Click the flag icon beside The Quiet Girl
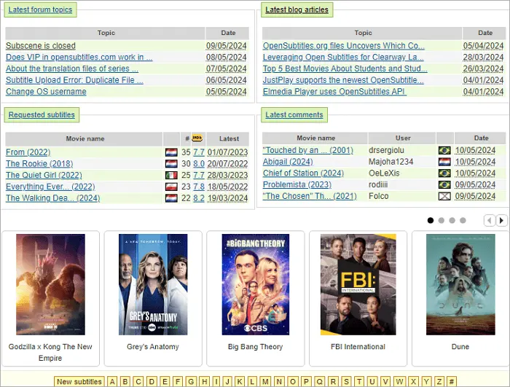The image size is (510, 387). [171, 176]
